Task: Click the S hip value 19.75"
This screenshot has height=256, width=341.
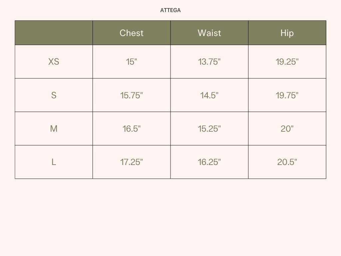Action: [x=287, y=95]
